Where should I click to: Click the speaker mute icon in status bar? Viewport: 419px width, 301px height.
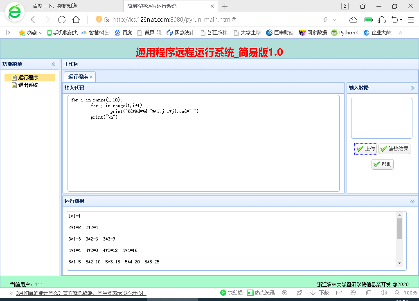[383, 293]
